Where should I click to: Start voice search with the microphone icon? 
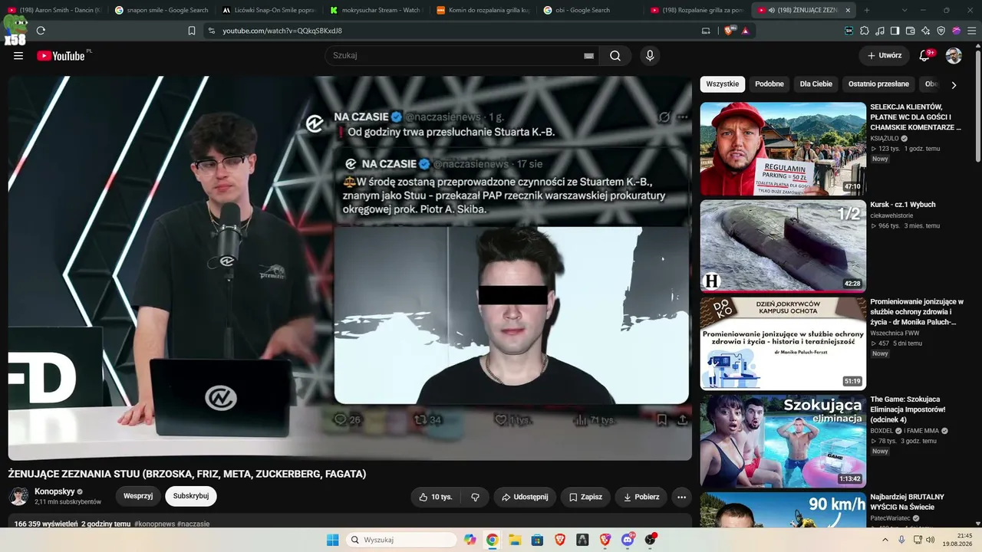point(650,56)
